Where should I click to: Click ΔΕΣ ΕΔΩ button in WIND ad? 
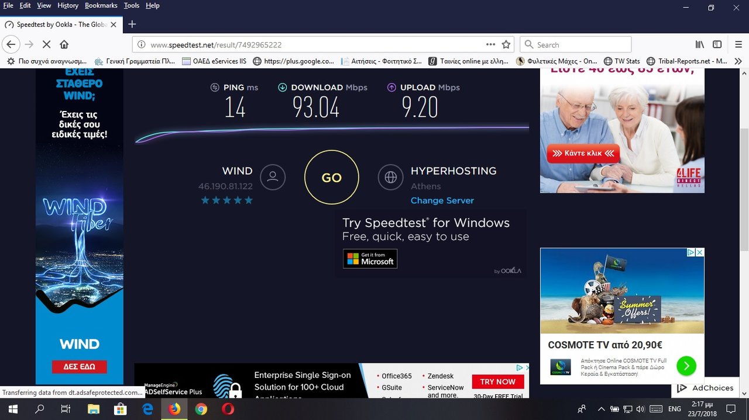(79, 367)
